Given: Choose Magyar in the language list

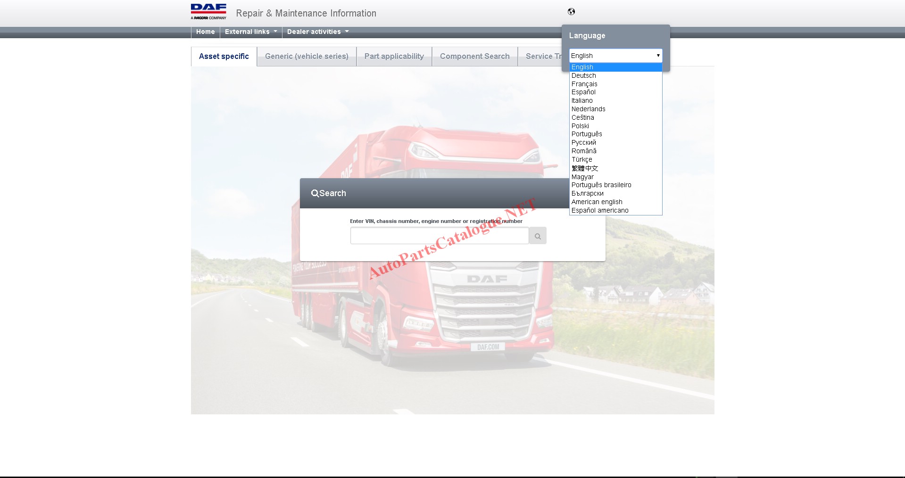Looking at the screenshot, I should pos(582,177).
